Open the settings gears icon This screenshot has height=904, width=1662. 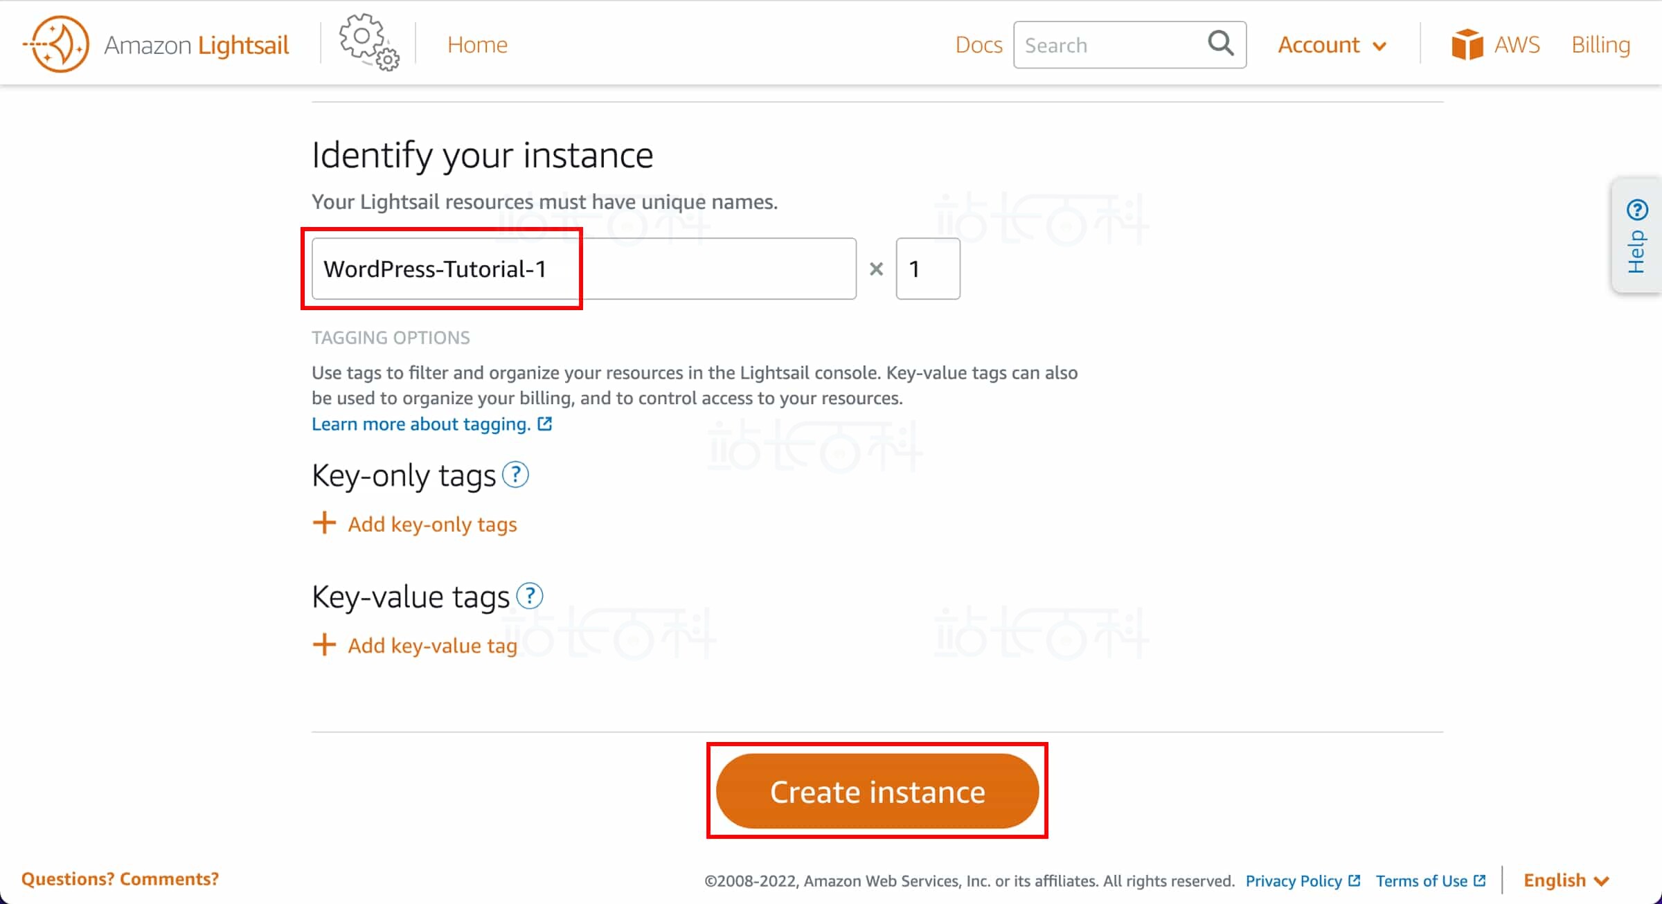point(368,43)
